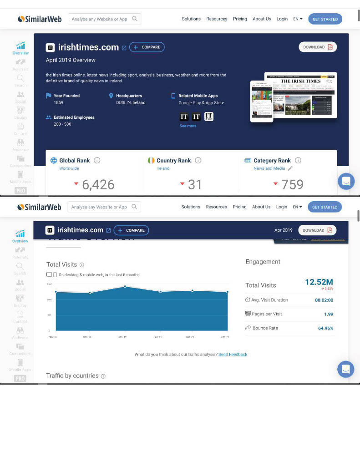Open Solutions in bottom screenshot's navigation bar
The width and height of the screenshot is (360, 466).
[x=191, y=207]
